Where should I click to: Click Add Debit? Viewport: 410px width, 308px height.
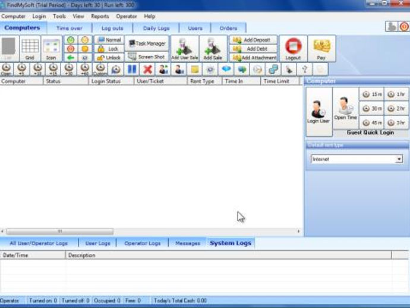tap(253, 49)
